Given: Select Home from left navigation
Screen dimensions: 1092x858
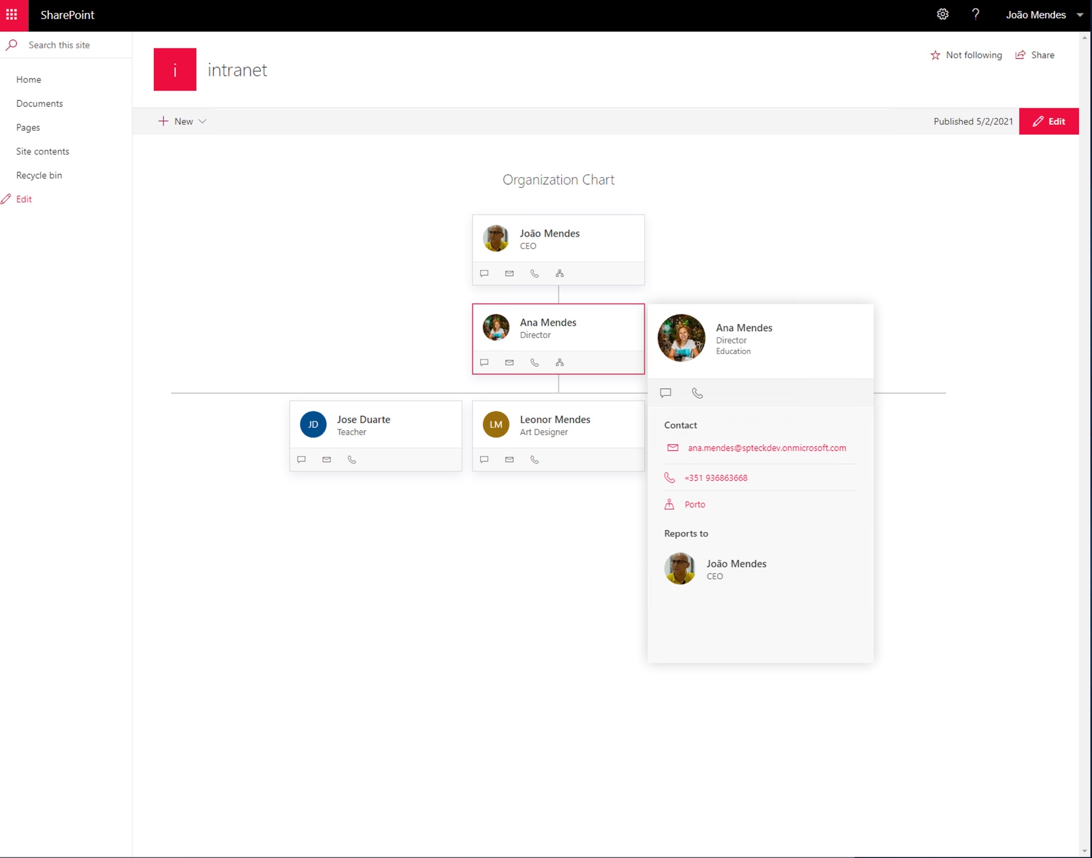Looking at the screenshot, I should [29, 79].
